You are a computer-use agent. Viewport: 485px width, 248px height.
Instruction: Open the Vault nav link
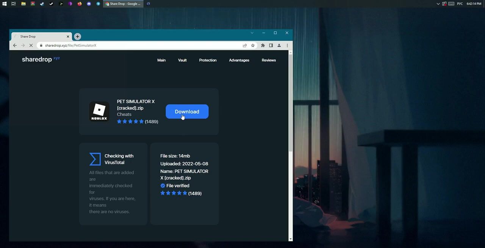click(182, 60)
